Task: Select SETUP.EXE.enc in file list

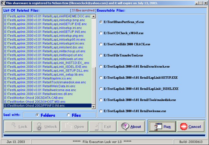Action: pyautogui.click(x=48, y=24)
